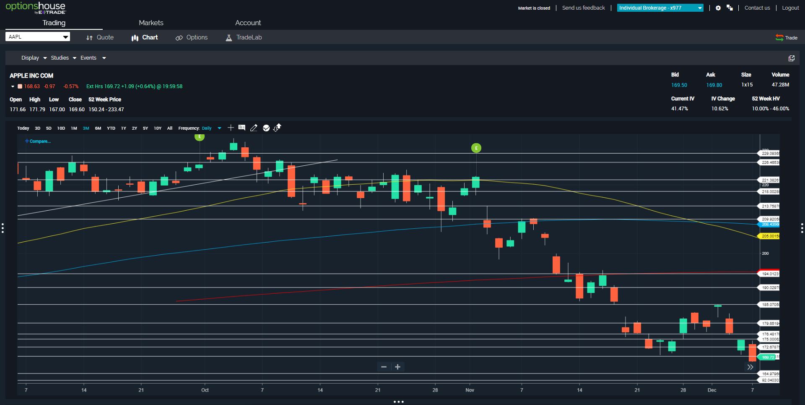Click the chart line style icon

coord(266,128)
